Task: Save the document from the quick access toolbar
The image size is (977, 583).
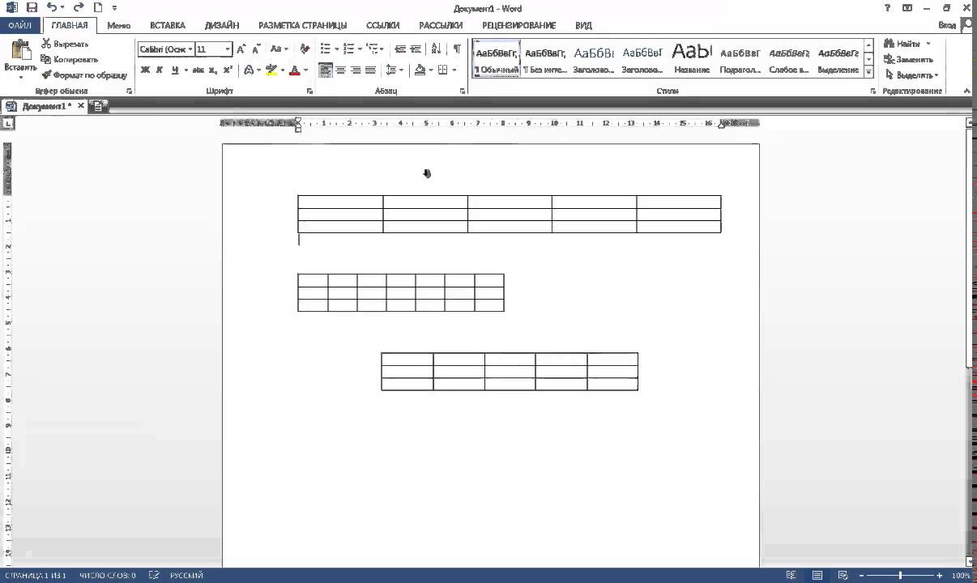Action: pos(32,8)
